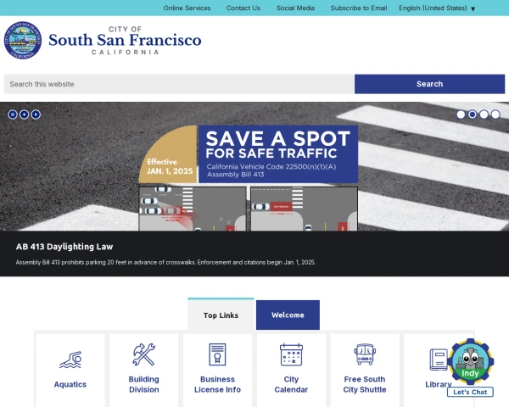This screenshot has width=509, height=407.
Task: Open the City Calendar link
Action: click(291, 384)
